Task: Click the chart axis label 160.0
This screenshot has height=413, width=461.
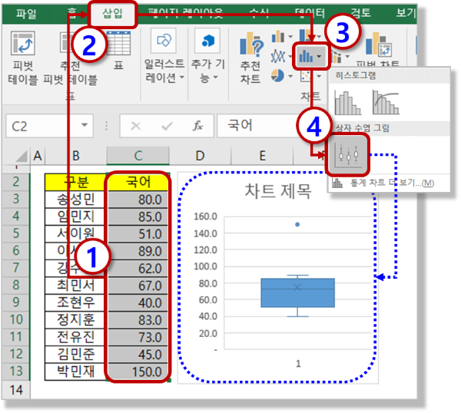Action: tap(205, 216)
